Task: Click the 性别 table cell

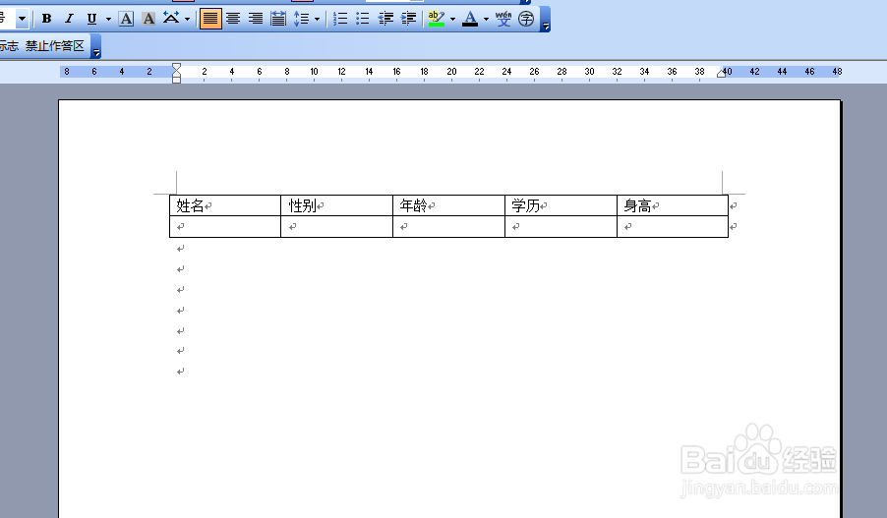Action: click(x=336, y=205)
